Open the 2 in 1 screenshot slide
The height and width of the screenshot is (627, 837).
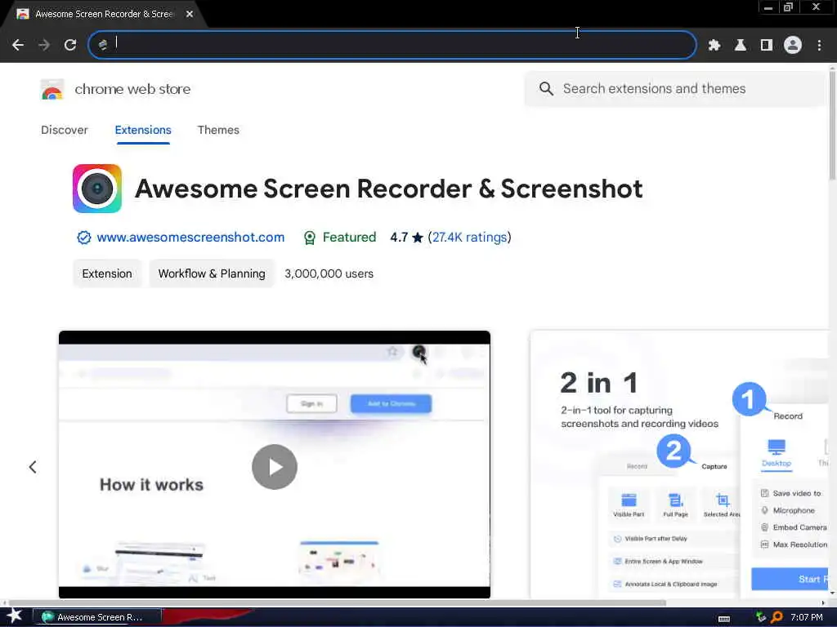(679, 464)
